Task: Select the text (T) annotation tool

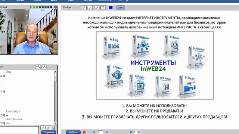Action: coord(103,7)
